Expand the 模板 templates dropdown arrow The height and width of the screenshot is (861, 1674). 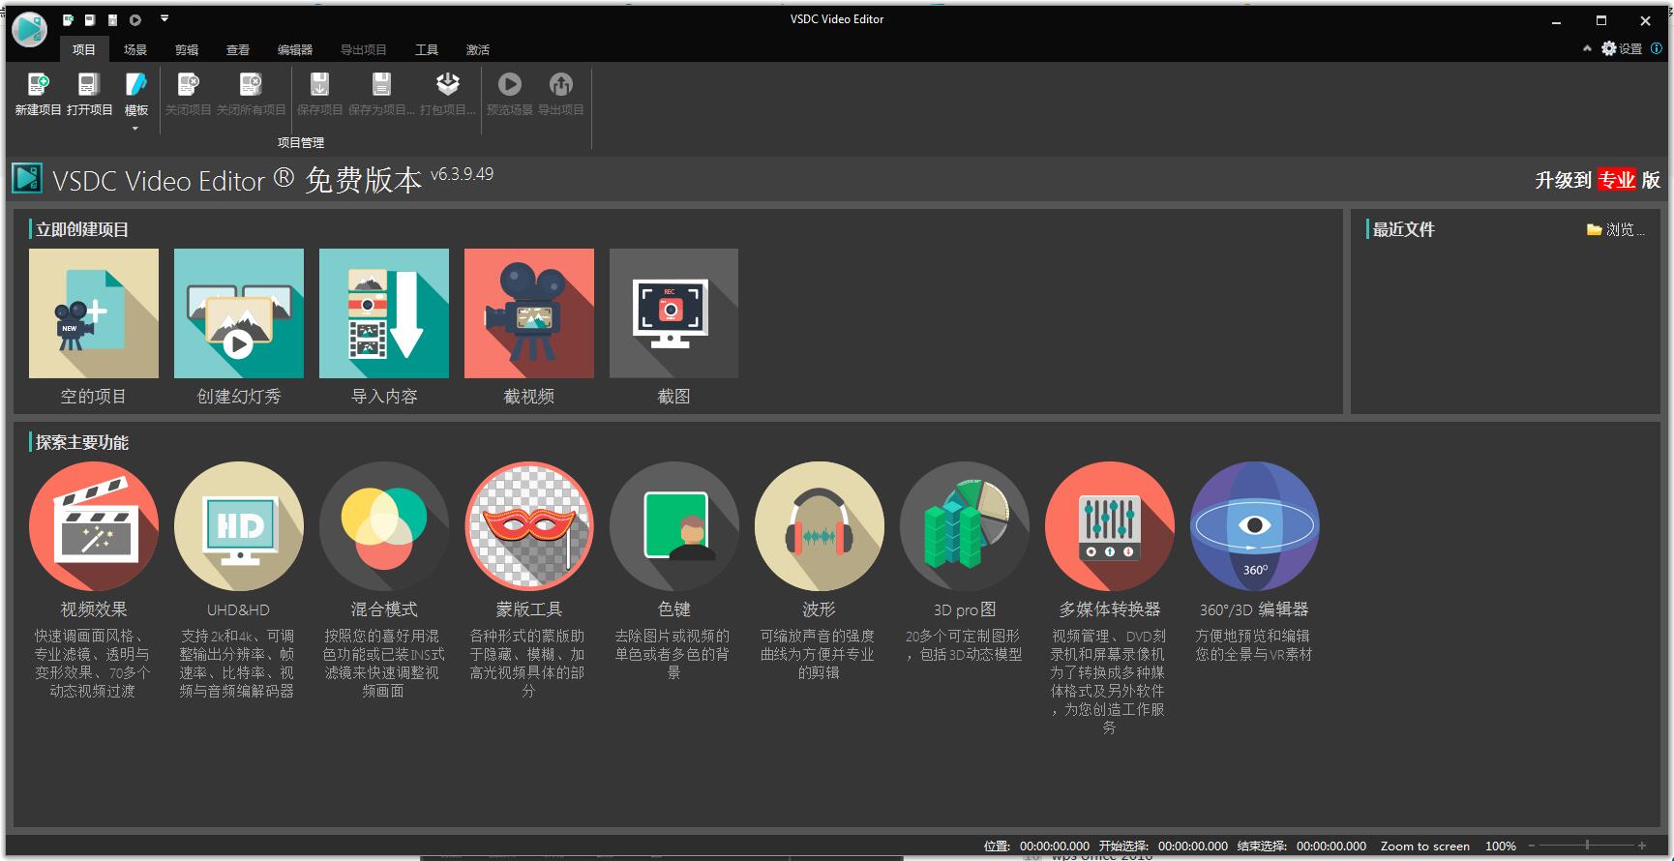click(135, 128)
